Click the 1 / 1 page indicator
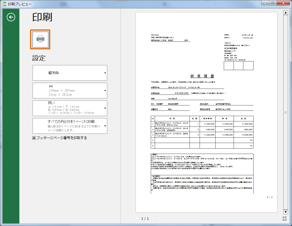 click(145, 218)
